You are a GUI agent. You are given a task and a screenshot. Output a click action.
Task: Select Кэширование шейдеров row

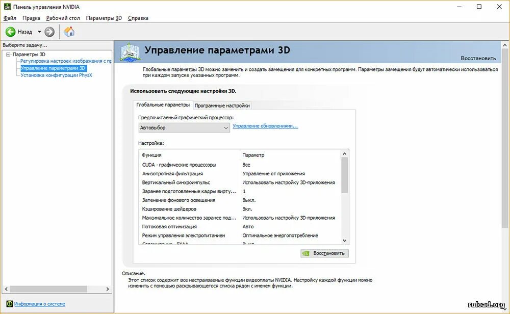point(240,208)
